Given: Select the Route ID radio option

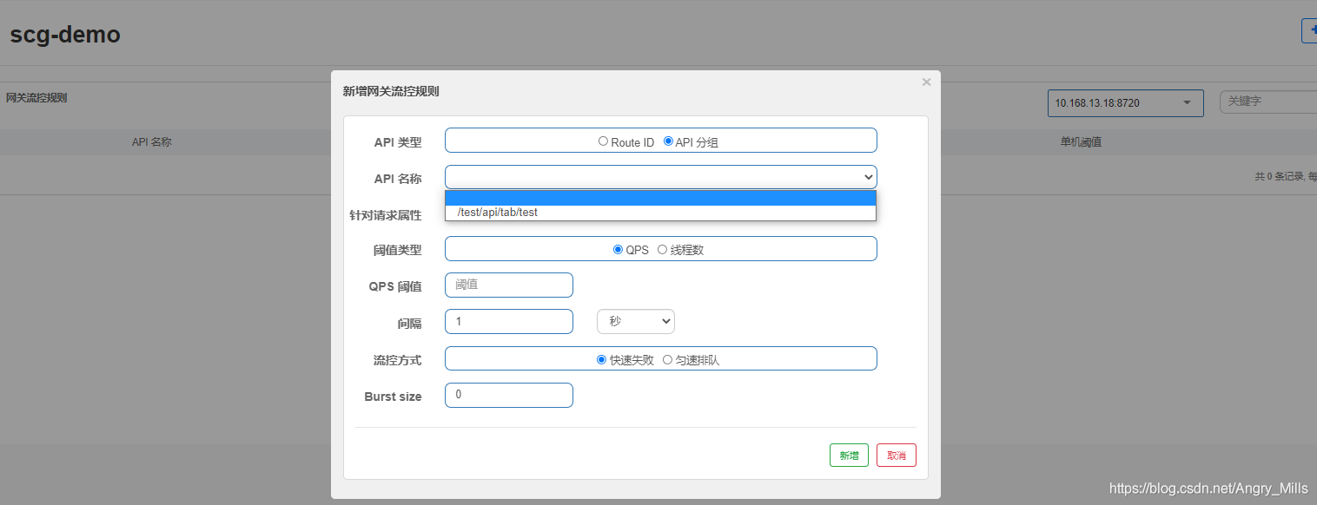Looking at the screenshot, I should [x=603, y=141].
